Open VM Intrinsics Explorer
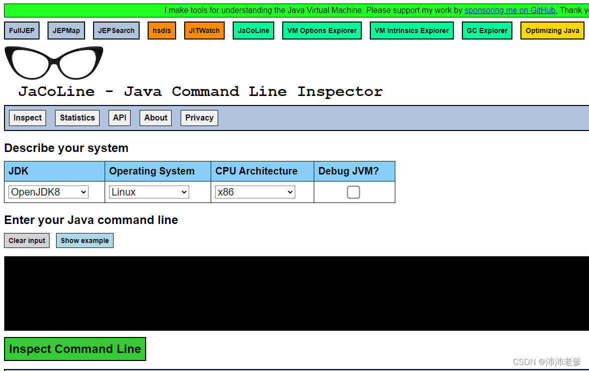589x371 pixels. 411,30
